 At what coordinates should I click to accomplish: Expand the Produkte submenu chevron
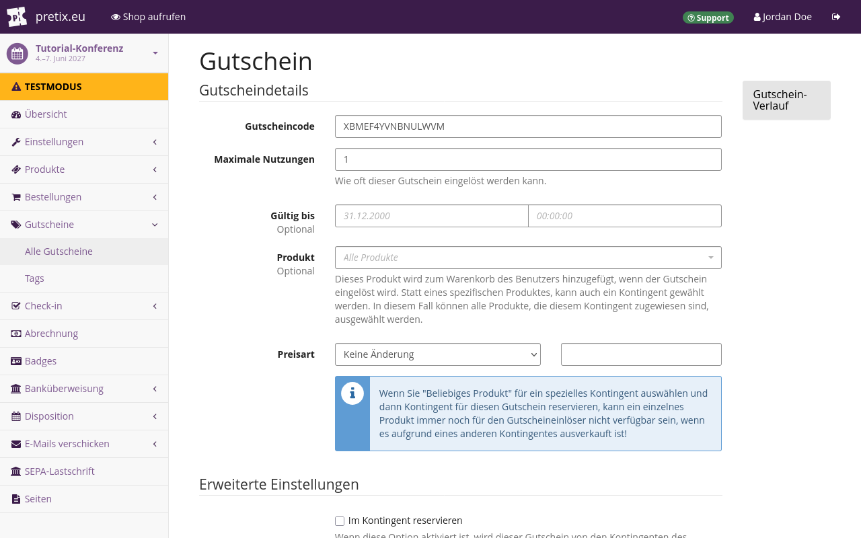155,169
